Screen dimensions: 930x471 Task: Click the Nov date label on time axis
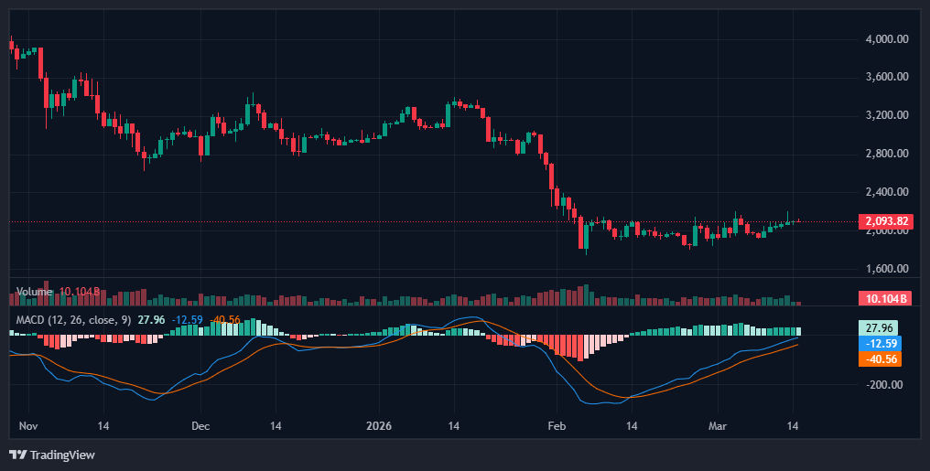click(28, 426)
